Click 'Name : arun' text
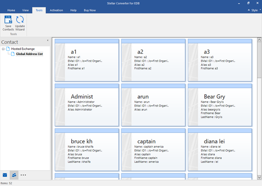 [142, 102]
